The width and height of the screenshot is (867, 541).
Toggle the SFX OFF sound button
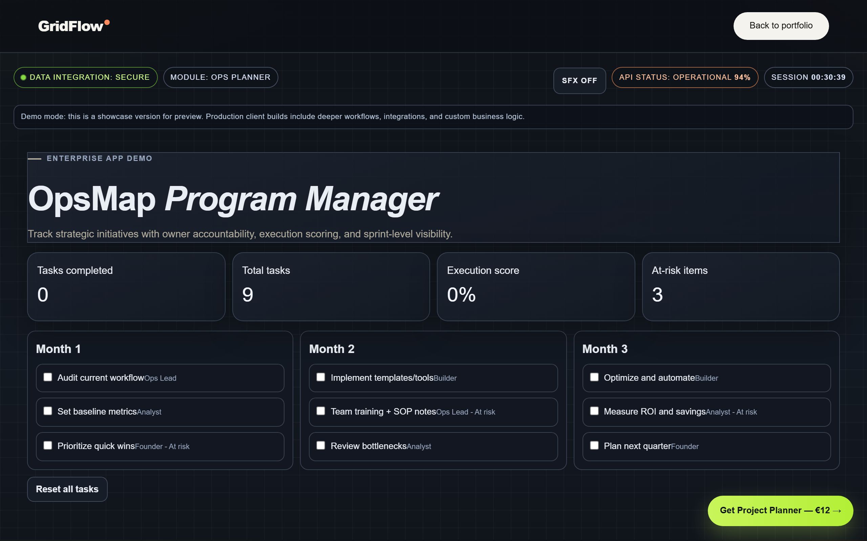579,80
